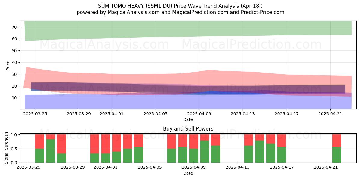Click date tick 2025-04-01 on the Buy and Sell chart

click(106, 167)
